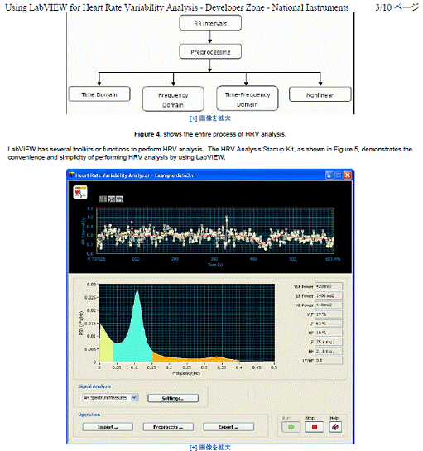
Task: Click the analyzer window title bar text
Action: coord(136,175)
